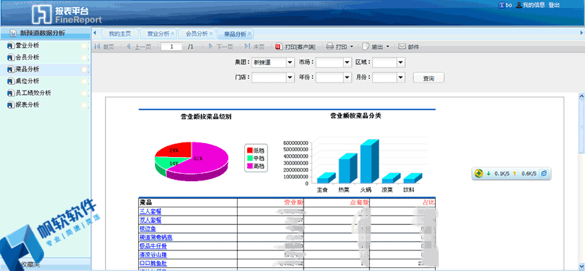Toggle favorite star for 桌位分析
This screenshot has width=585, height=271.
[x=85, y=81]
